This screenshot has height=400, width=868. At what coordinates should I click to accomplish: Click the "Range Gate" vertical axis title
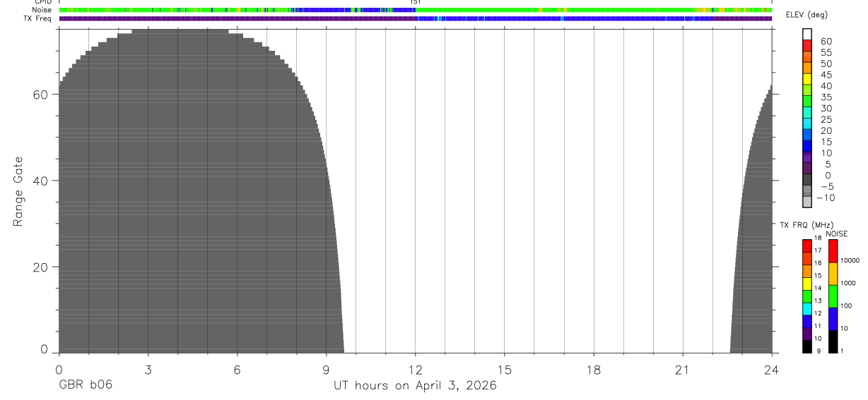[x=18, y=190]
